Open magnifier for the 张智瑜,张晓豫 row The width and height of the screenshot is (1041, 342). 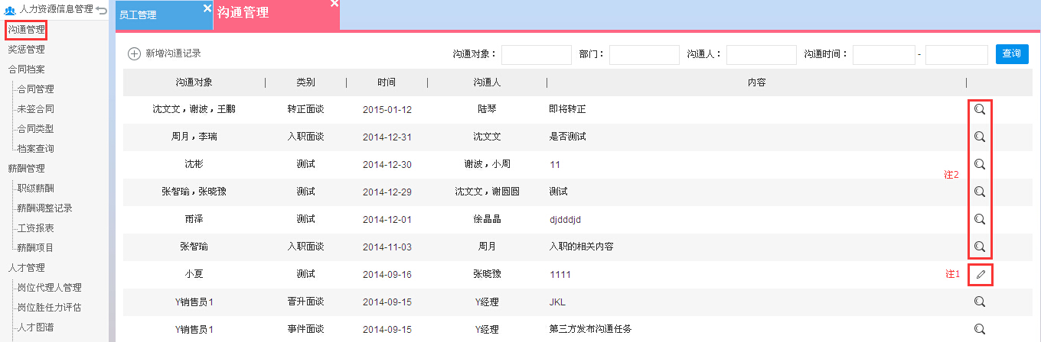point(979,192)
